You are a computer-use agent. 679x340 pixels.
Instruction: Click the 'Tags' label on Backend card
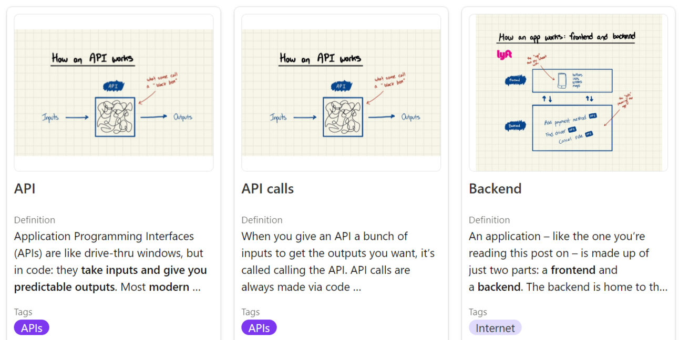[x=478, y=312]
